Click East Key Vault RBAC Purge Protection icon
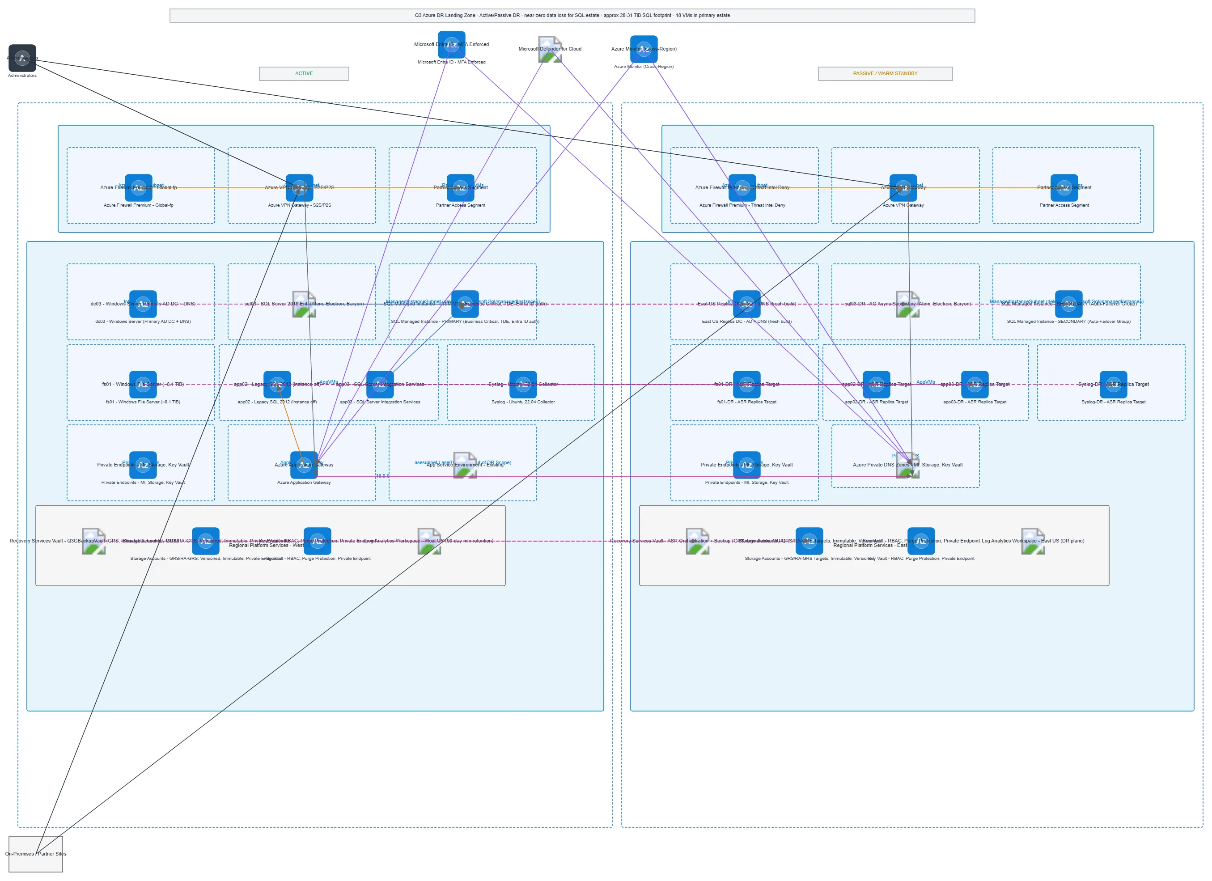The width and height of the screenshot is (1212, 881). (921, 541)
